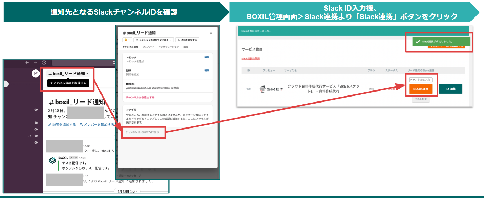Open the インテグレーション tab
The width and height of the screenshot is (484, 198).
[x=168, y=47]
